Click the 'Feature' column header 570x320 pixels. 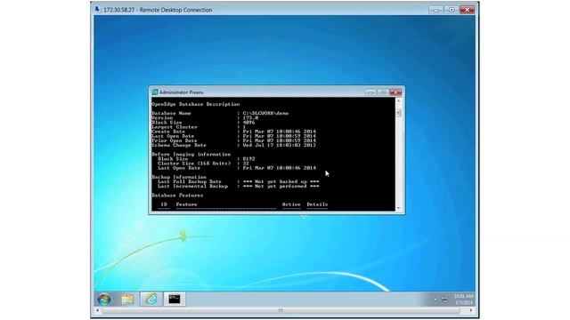(186, 204)
